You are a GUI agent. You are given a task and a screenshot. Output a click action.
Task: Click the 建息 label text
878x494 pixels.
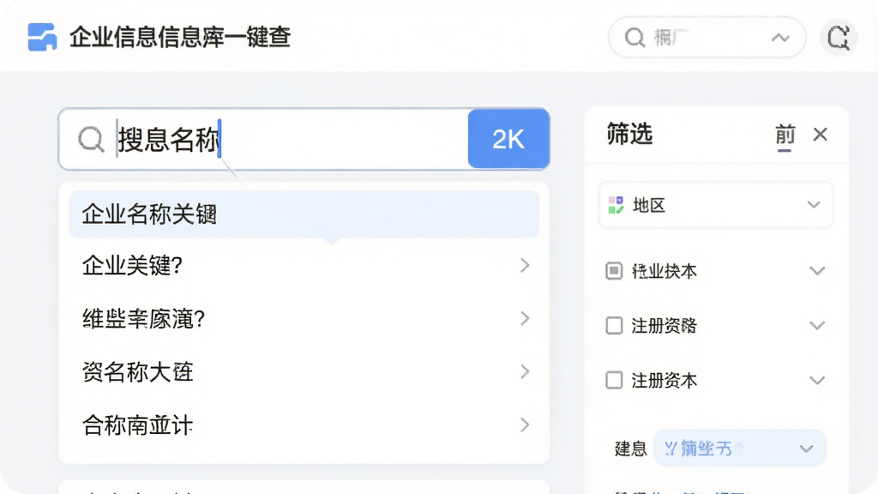coord(630,449)
